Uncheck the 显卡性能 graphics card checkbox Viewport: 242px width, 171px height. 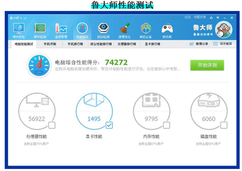pyautogui.click(x=109, y=125)
